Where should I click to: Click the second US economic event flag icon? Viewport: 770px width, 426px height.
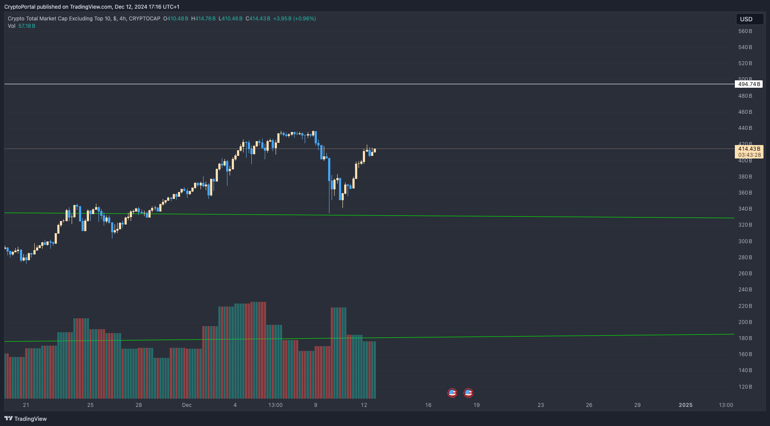[x=468, y=393]
